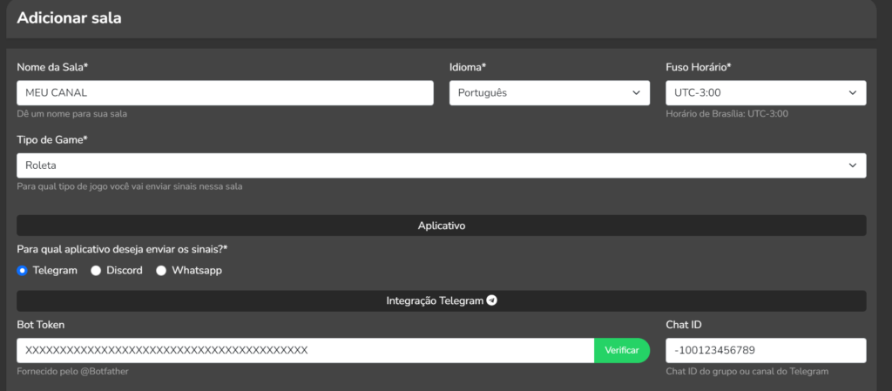
Task: Focus the Bot Token text field
Action: point(305,350)
